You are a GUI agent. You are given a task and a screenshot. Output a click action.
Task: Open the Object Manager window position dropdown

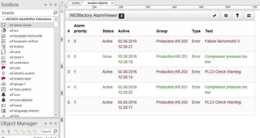click(45, 124)
